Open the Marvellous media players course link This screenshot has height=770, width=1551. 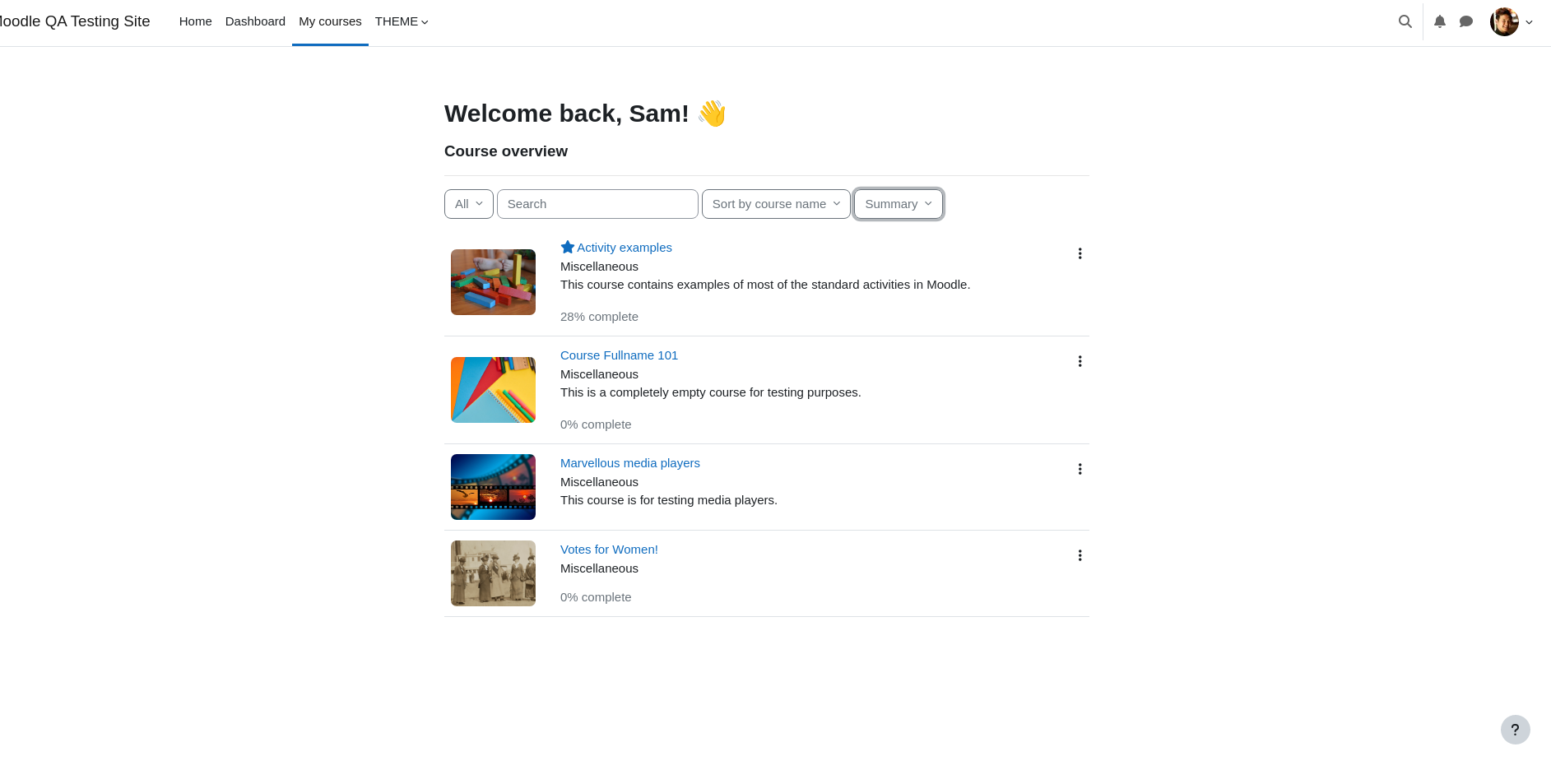click(630, 463)
